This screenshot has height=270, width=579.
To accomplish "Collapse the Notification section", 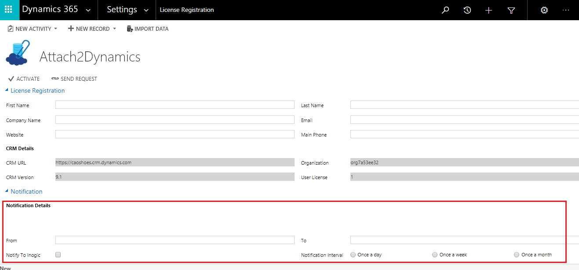I will (x=7, y=191).
